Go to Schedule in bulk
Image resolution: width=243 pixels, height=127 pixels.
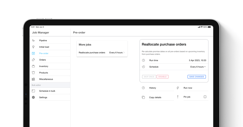pos(47,91)
